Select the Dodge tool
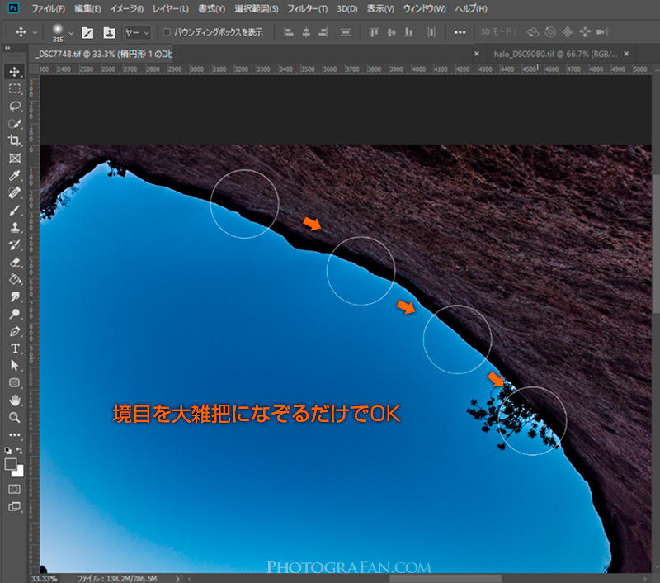660x583 pixels. click(x=15, y=314)
